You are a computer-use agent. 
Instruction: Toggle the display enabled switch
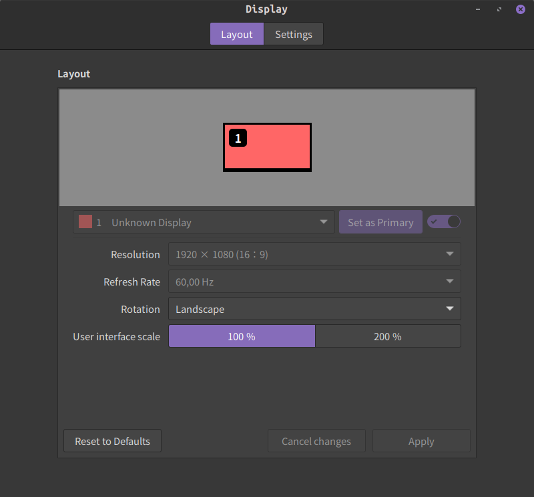click(x=444, y=222)
